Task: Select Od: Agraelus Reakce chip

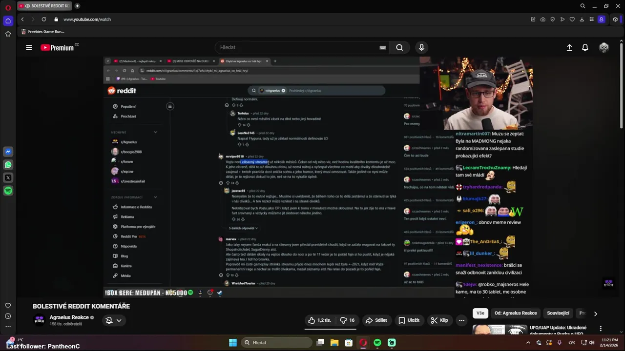Action: click(516, 313)
